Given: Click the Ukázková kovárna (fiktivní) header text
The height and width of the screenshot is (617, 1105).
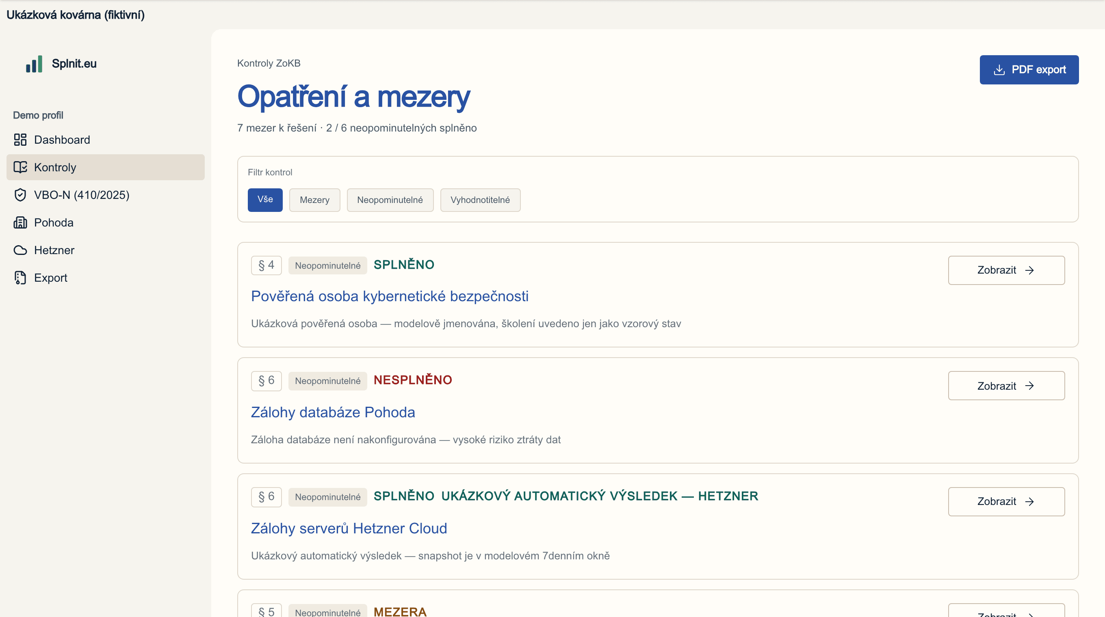Looking at the screenshot, I should [76, 15].
